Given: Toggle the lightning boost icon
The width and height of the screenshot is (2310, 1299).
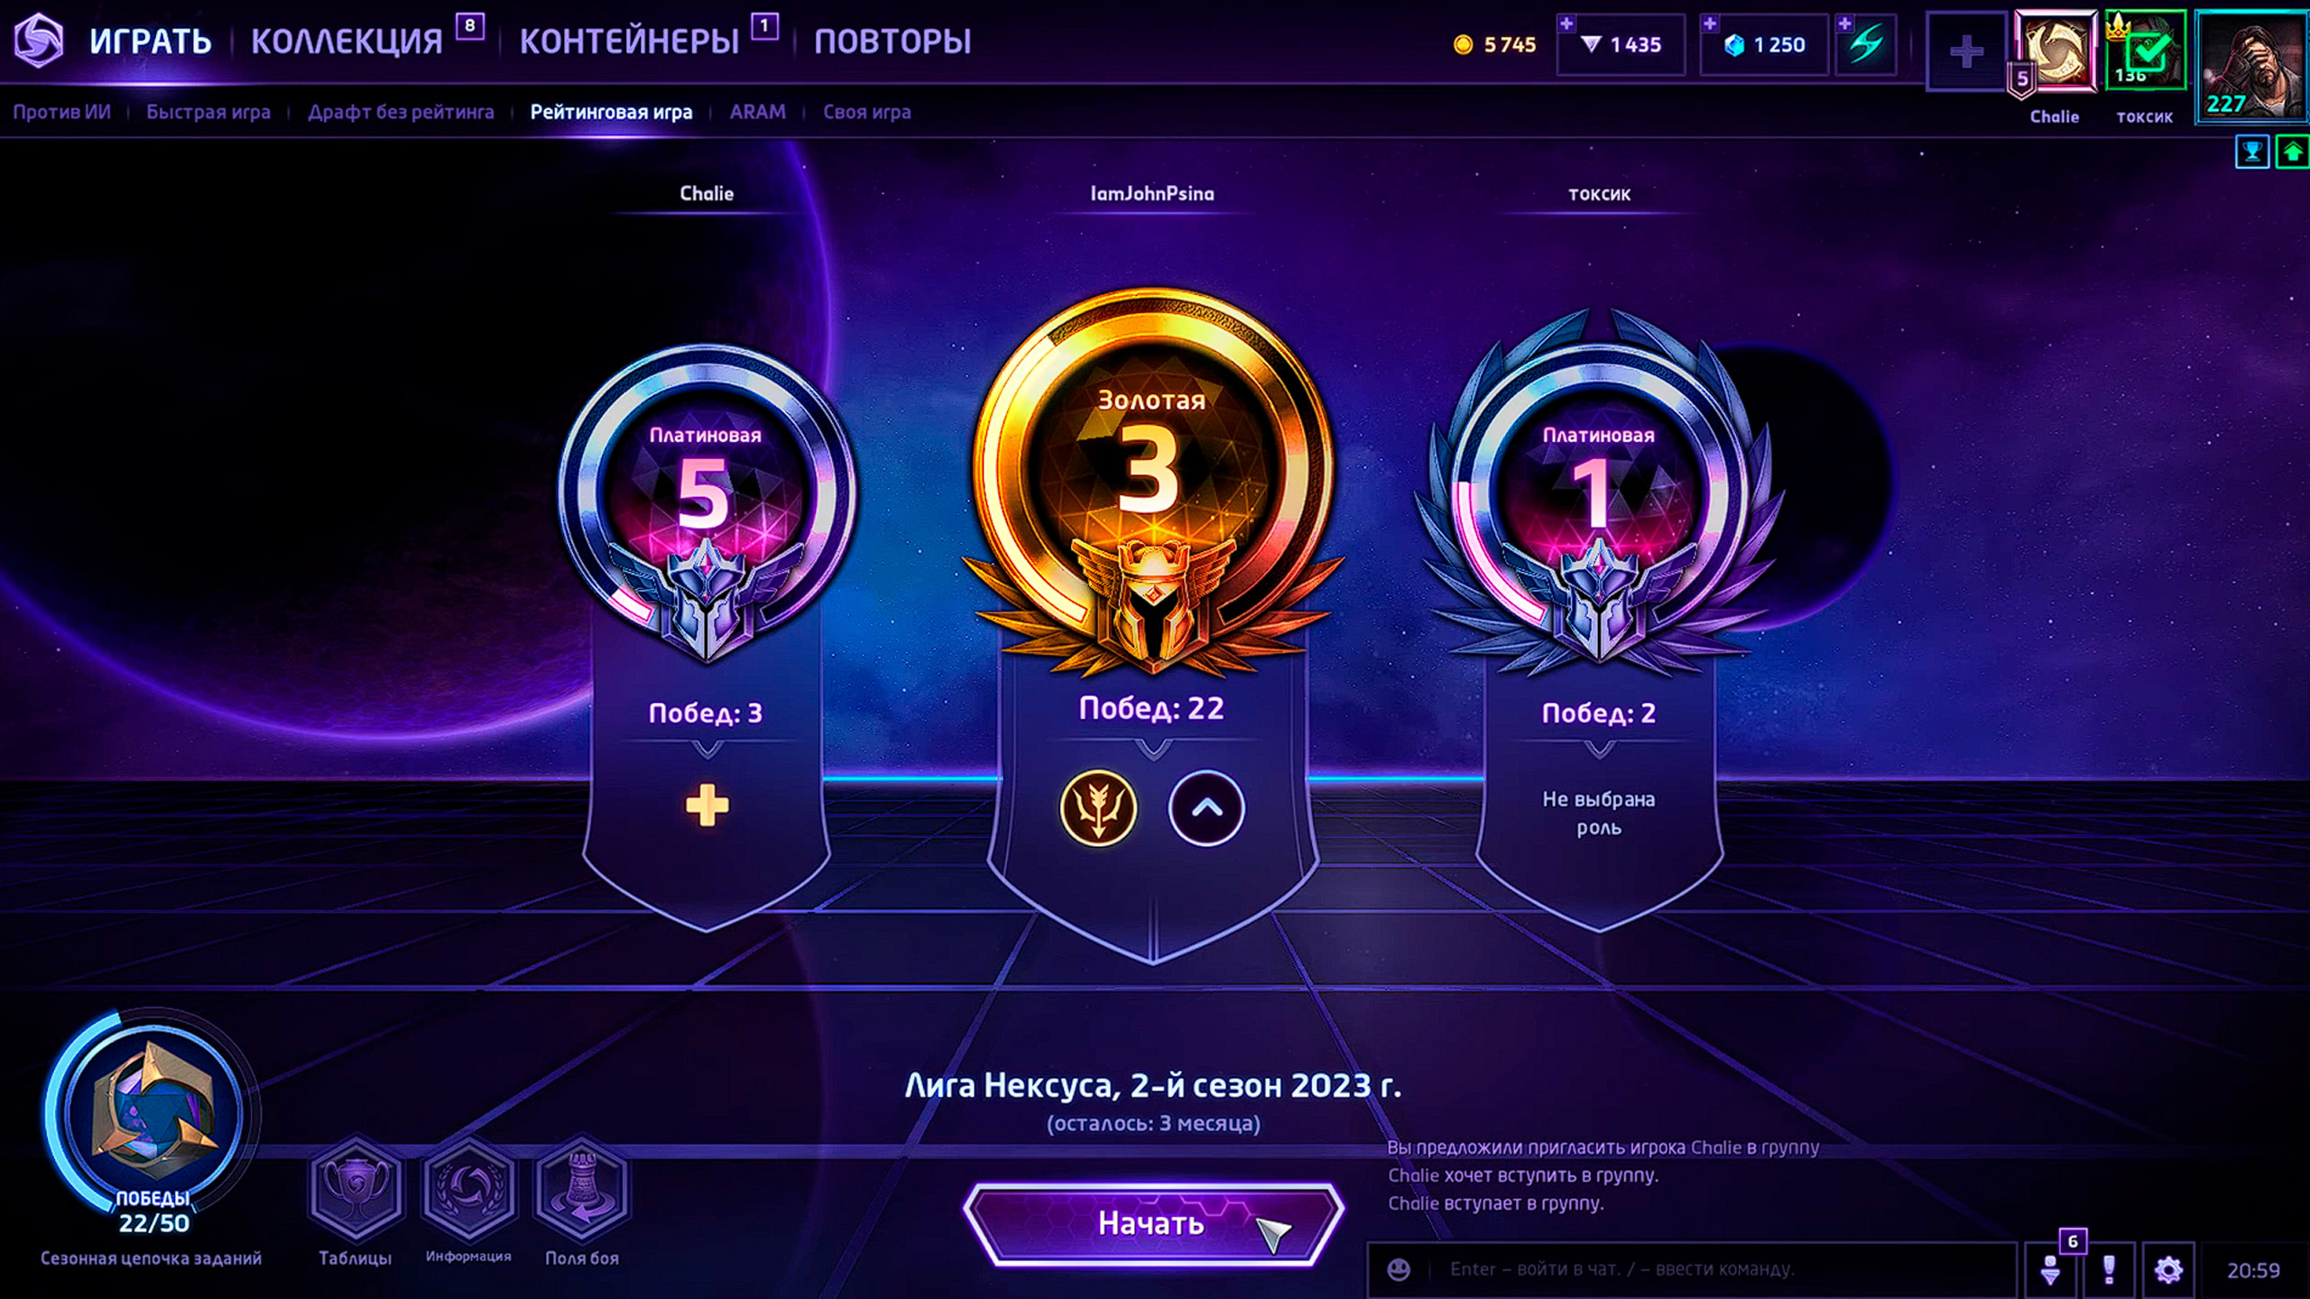Looking at the screenshot, I should 1867,44.
